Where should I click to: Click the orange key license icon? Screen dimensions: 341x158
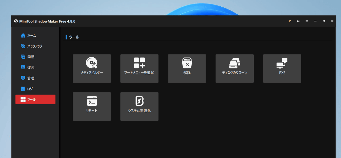tap(290, 21)
